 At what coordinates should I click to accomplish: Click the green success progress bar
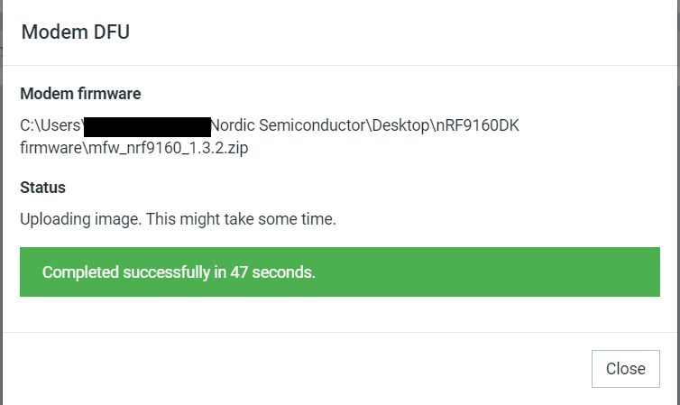coord(340,272)
